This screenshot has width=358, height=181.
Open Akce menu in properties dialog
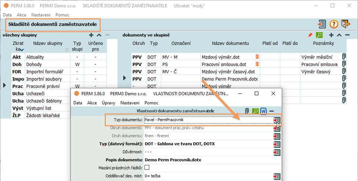pos(92,103)
